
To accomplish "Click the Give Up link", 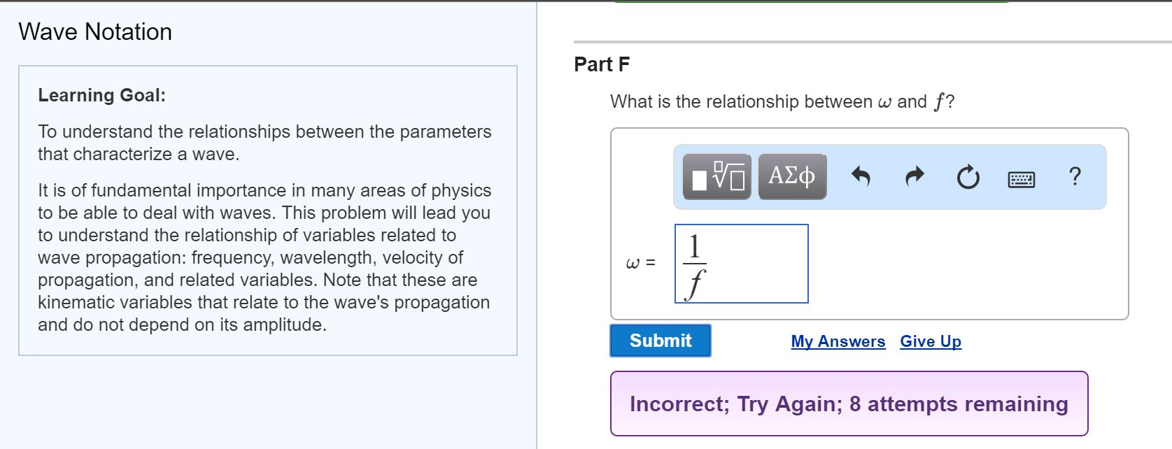I will click(930, 341).
